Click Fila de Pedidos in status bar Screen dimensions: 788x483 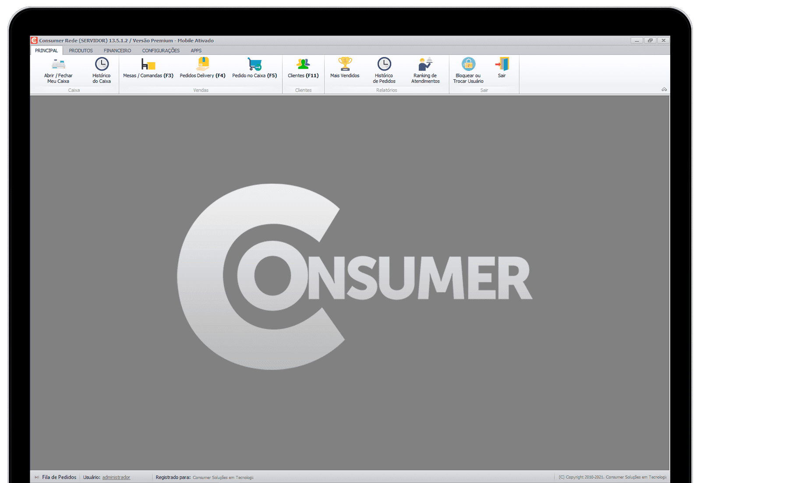[x=59, y=477]
